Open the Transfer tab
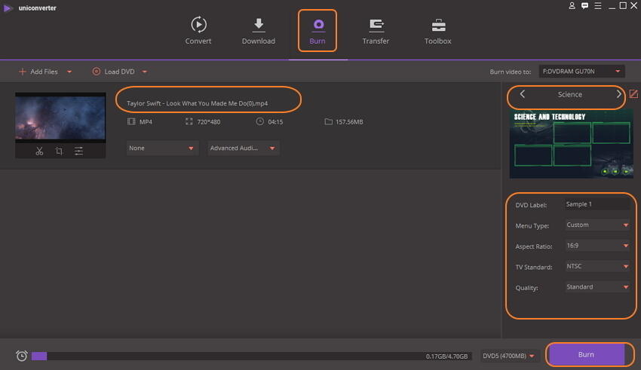Viewport: 641px width, 370px height. (x=376, y=31)
